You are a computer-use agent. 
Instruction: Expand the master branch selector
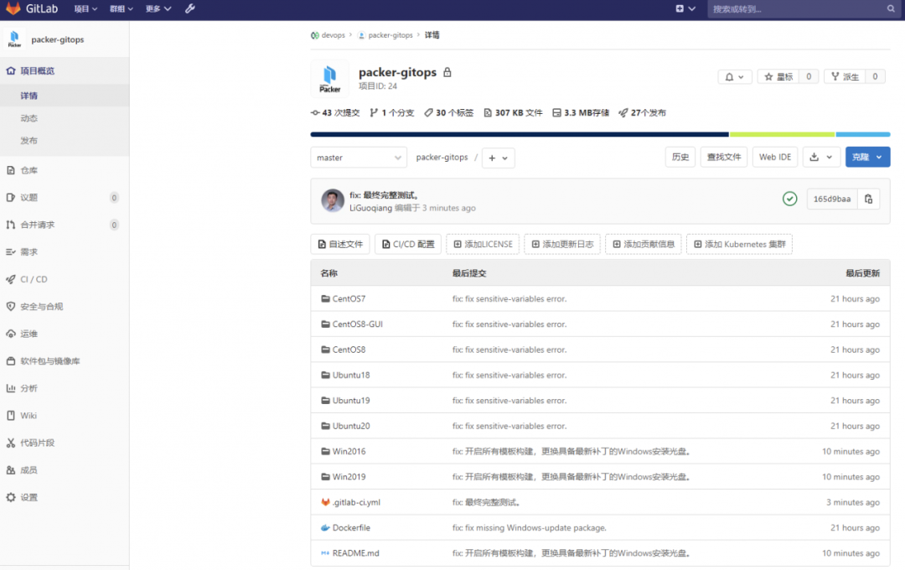(359, 158)
